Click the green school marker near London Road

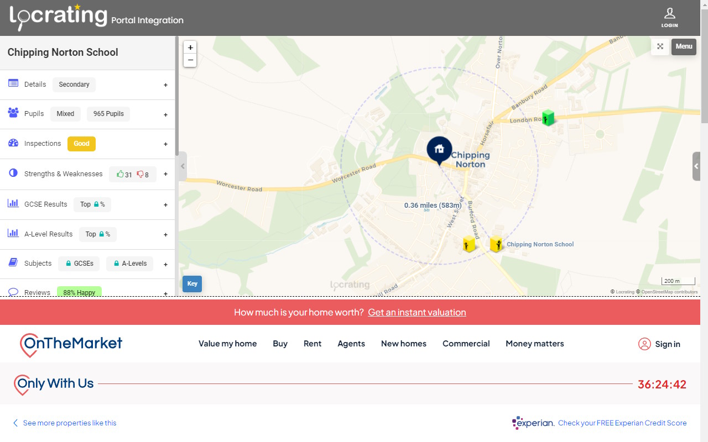point(548,117)
